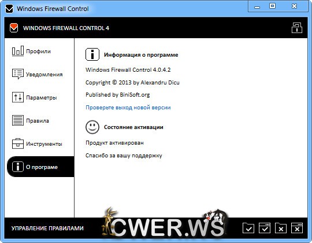Maximize the Windows Firewall Control window
Viewport: 312px width, 243px height.
(272, 6)
